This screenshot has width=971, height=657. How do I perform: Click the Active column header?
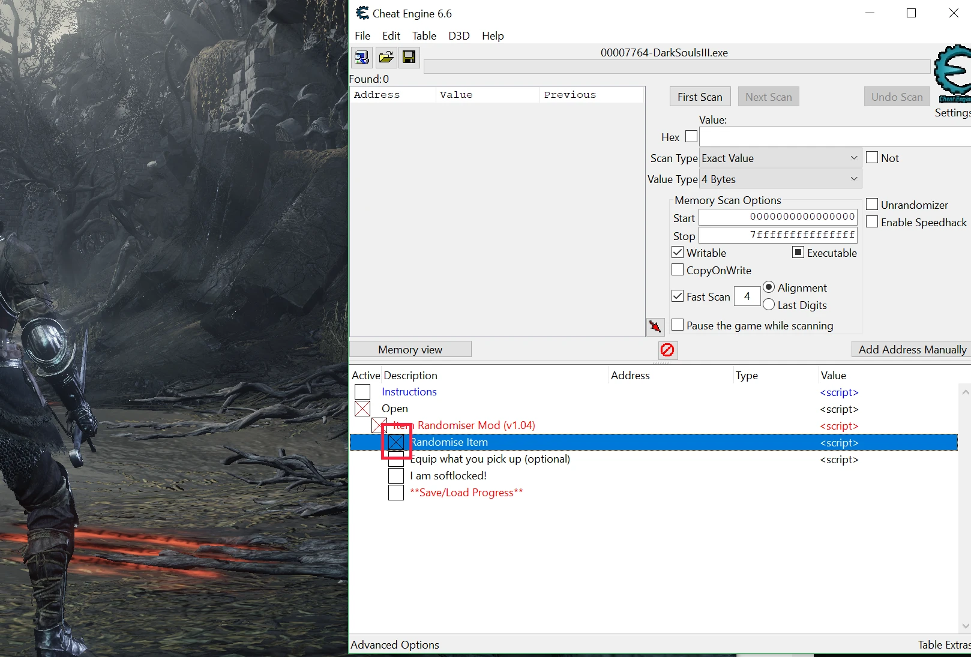click(366, 376)
